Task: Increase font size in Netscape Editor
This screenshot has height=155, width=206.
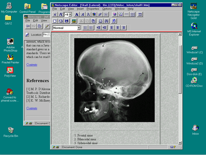Action: click(x=61, y=15)
